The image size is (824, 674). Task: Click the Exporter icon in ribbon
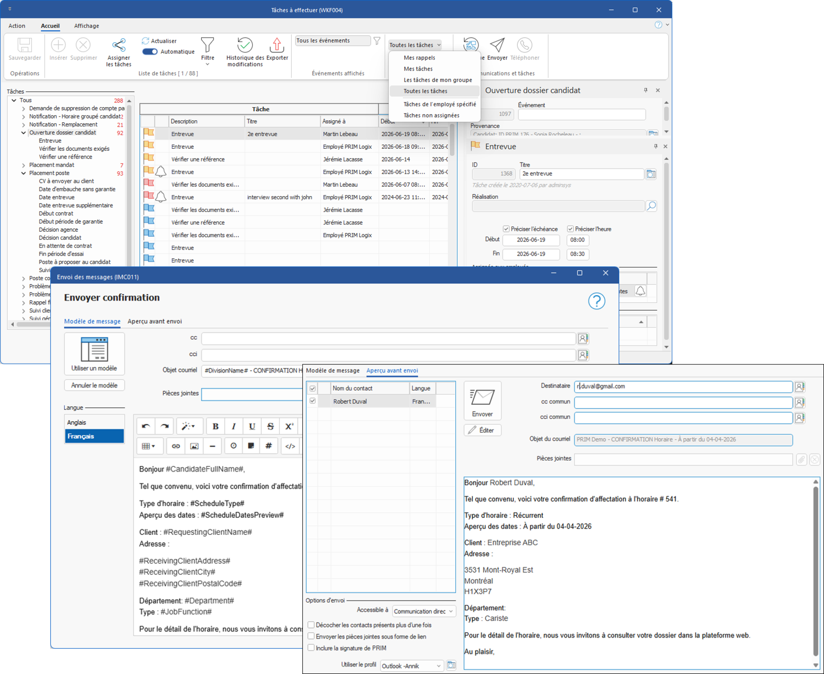(x=277, y=45)
